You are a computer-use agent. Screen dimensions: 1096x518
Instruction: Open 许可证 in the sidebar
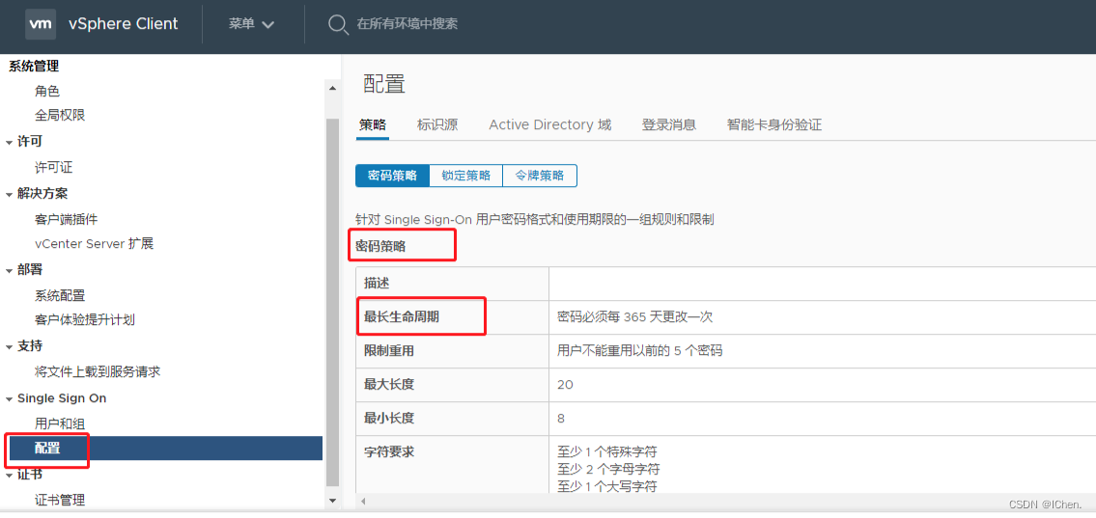pos(54,168)
